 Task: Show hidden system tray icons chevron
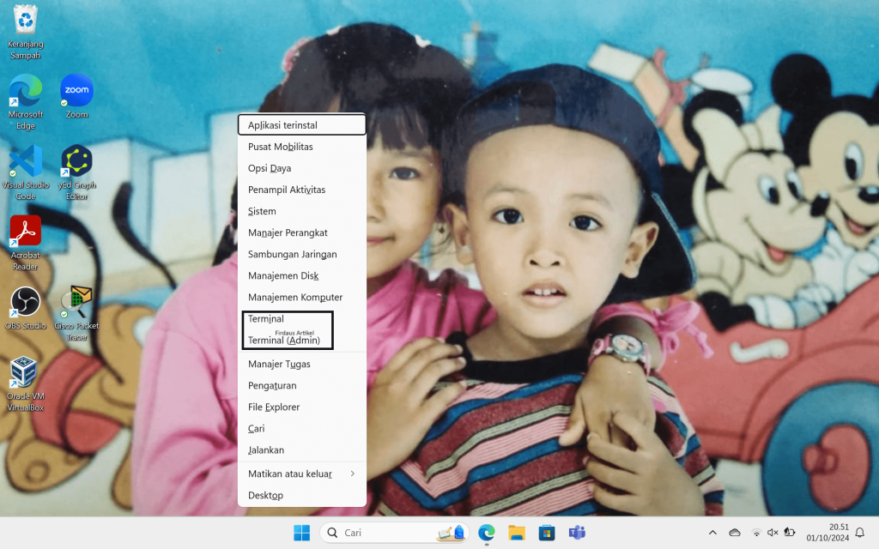pos(712,533)
